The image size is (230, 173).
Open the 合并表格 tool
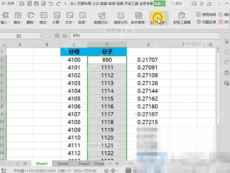[x=139, y=18]
